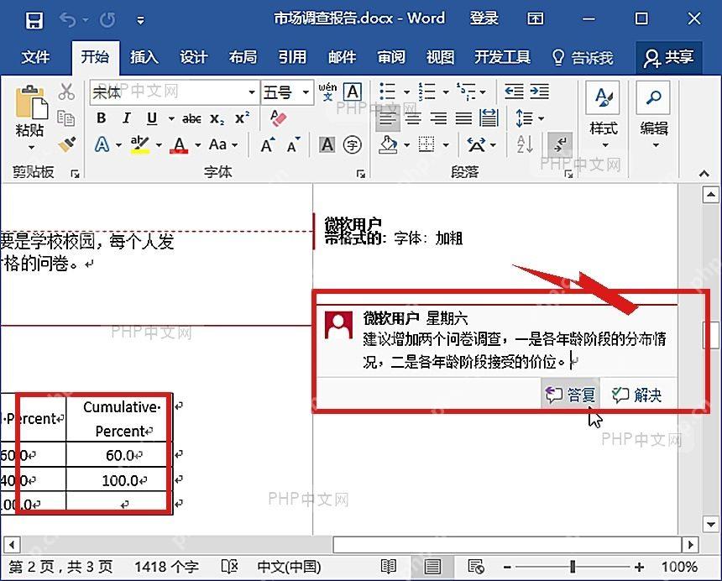The image size is (722, 581).
Task: Click the 共享 share button
Action: 668,58
